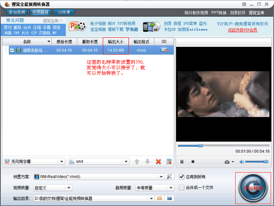
Task: Click the title bar menu icon
Action: 244,5
